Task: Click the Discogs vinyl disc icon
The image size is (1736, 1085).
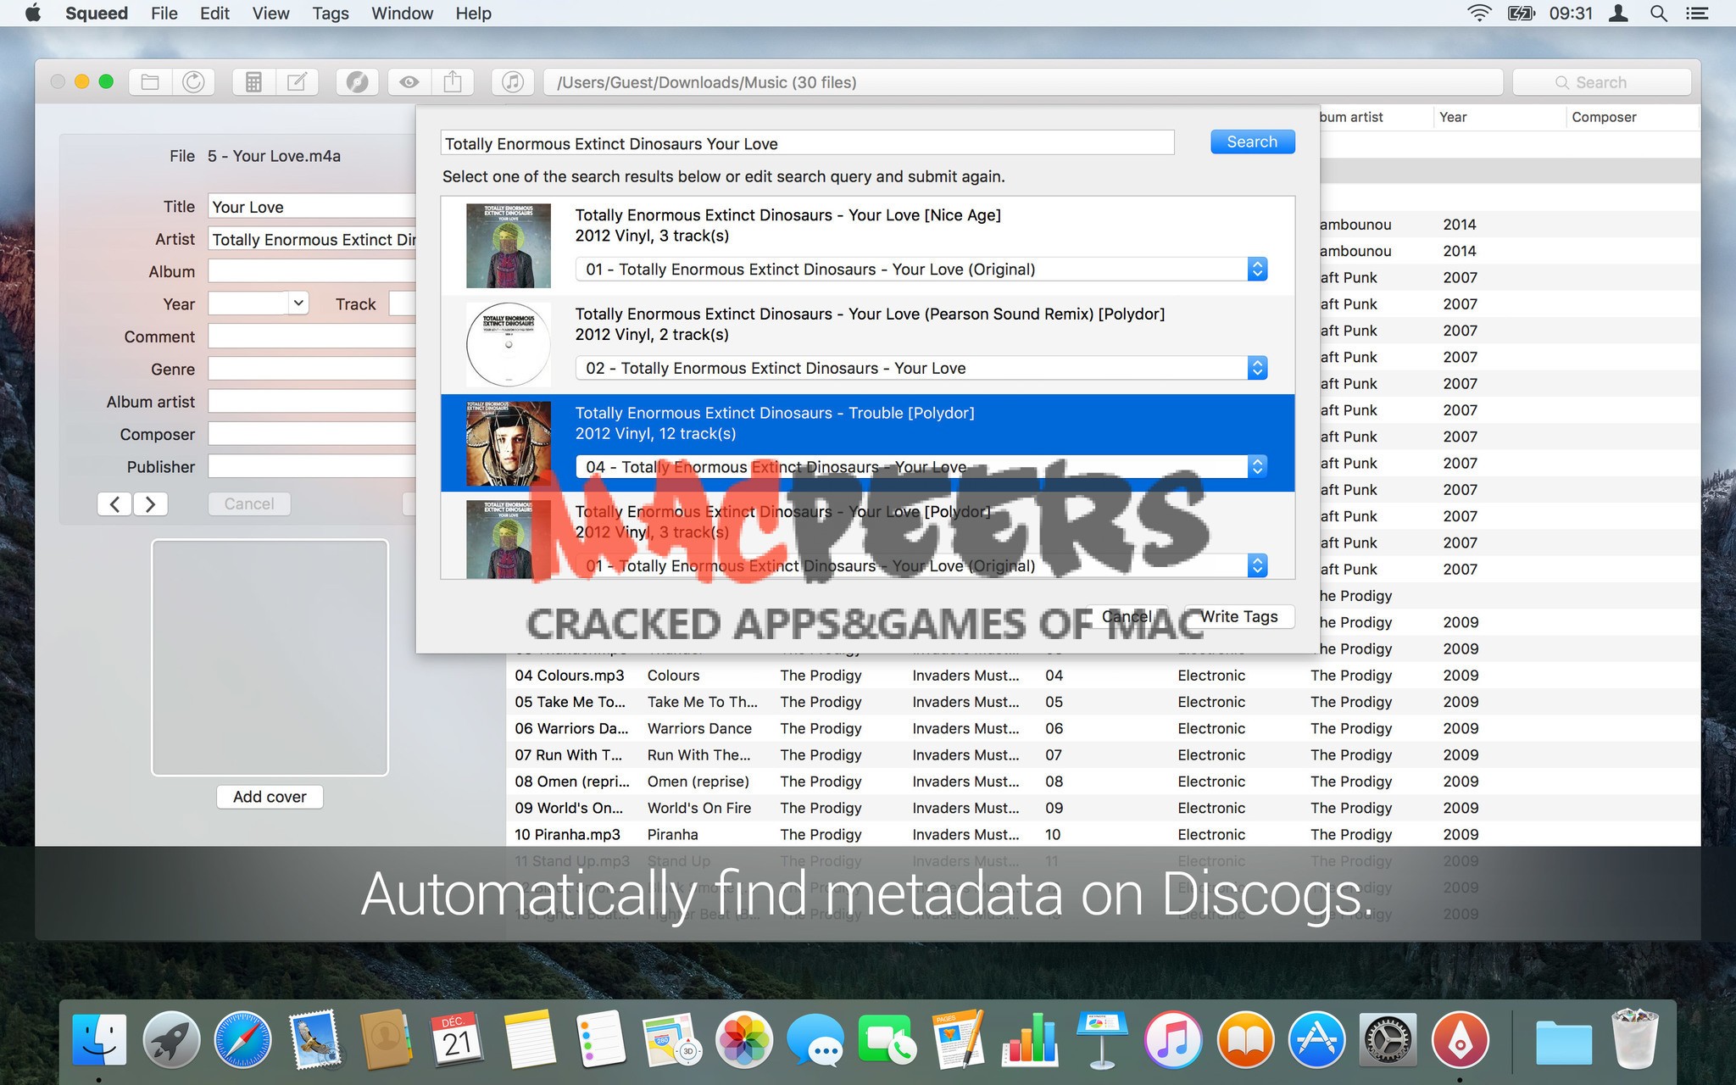Action: click(357, 82)
